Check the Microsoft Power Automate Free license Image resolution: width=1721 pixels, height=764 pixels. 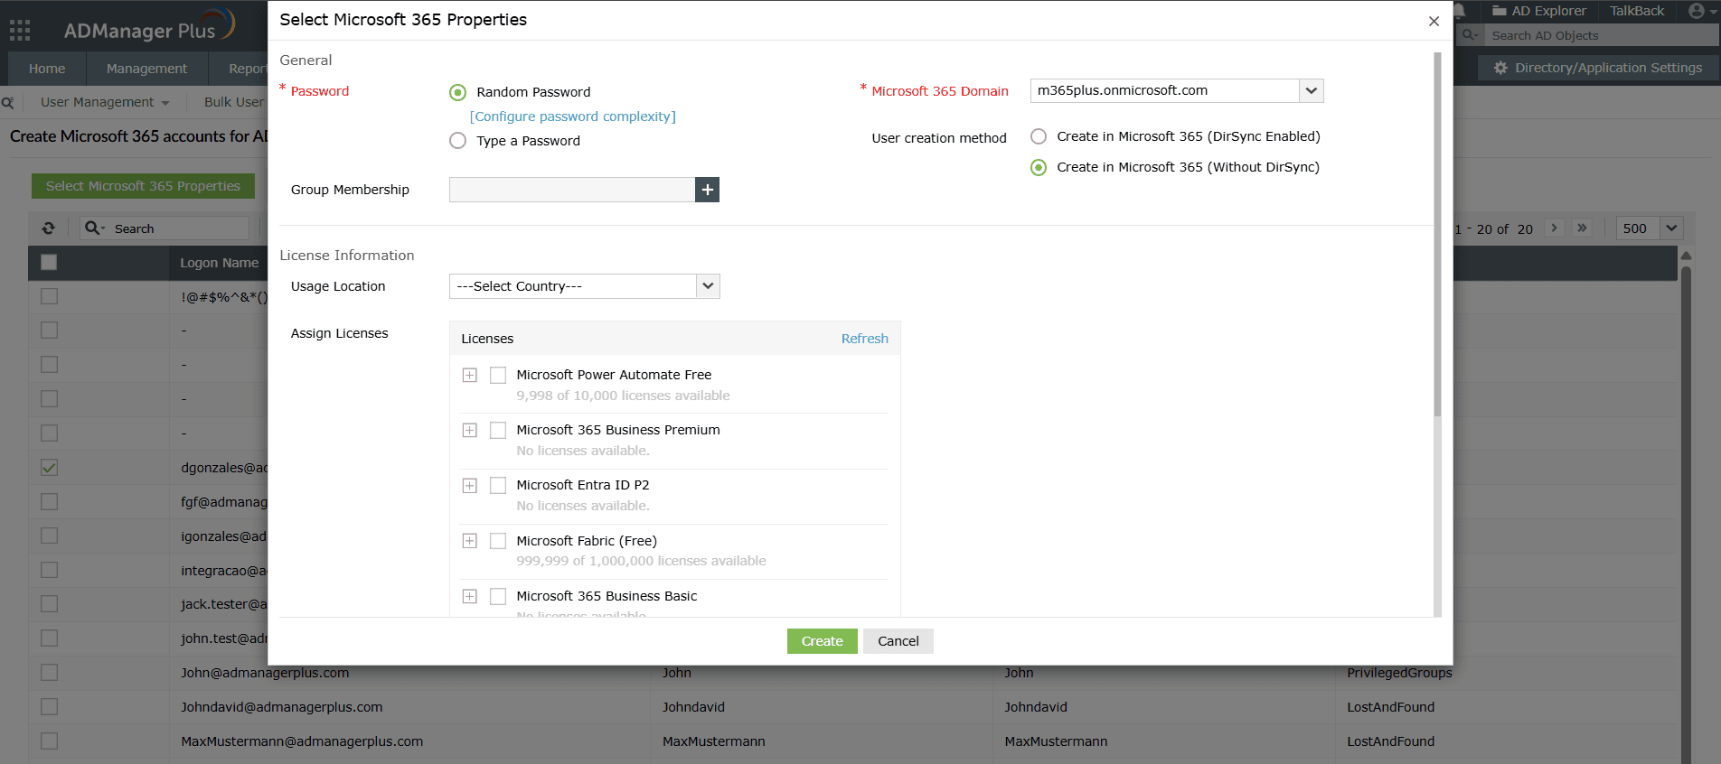[x=498, y=375]
